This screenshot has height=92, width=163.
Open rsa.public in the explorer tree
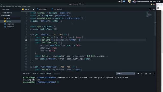coord(10,27)
